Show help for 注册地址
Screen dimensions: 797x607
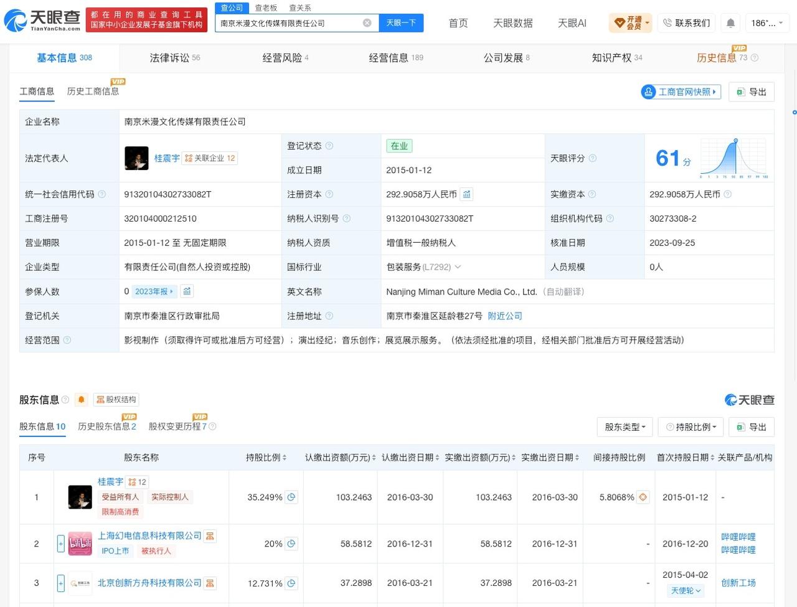329,316
